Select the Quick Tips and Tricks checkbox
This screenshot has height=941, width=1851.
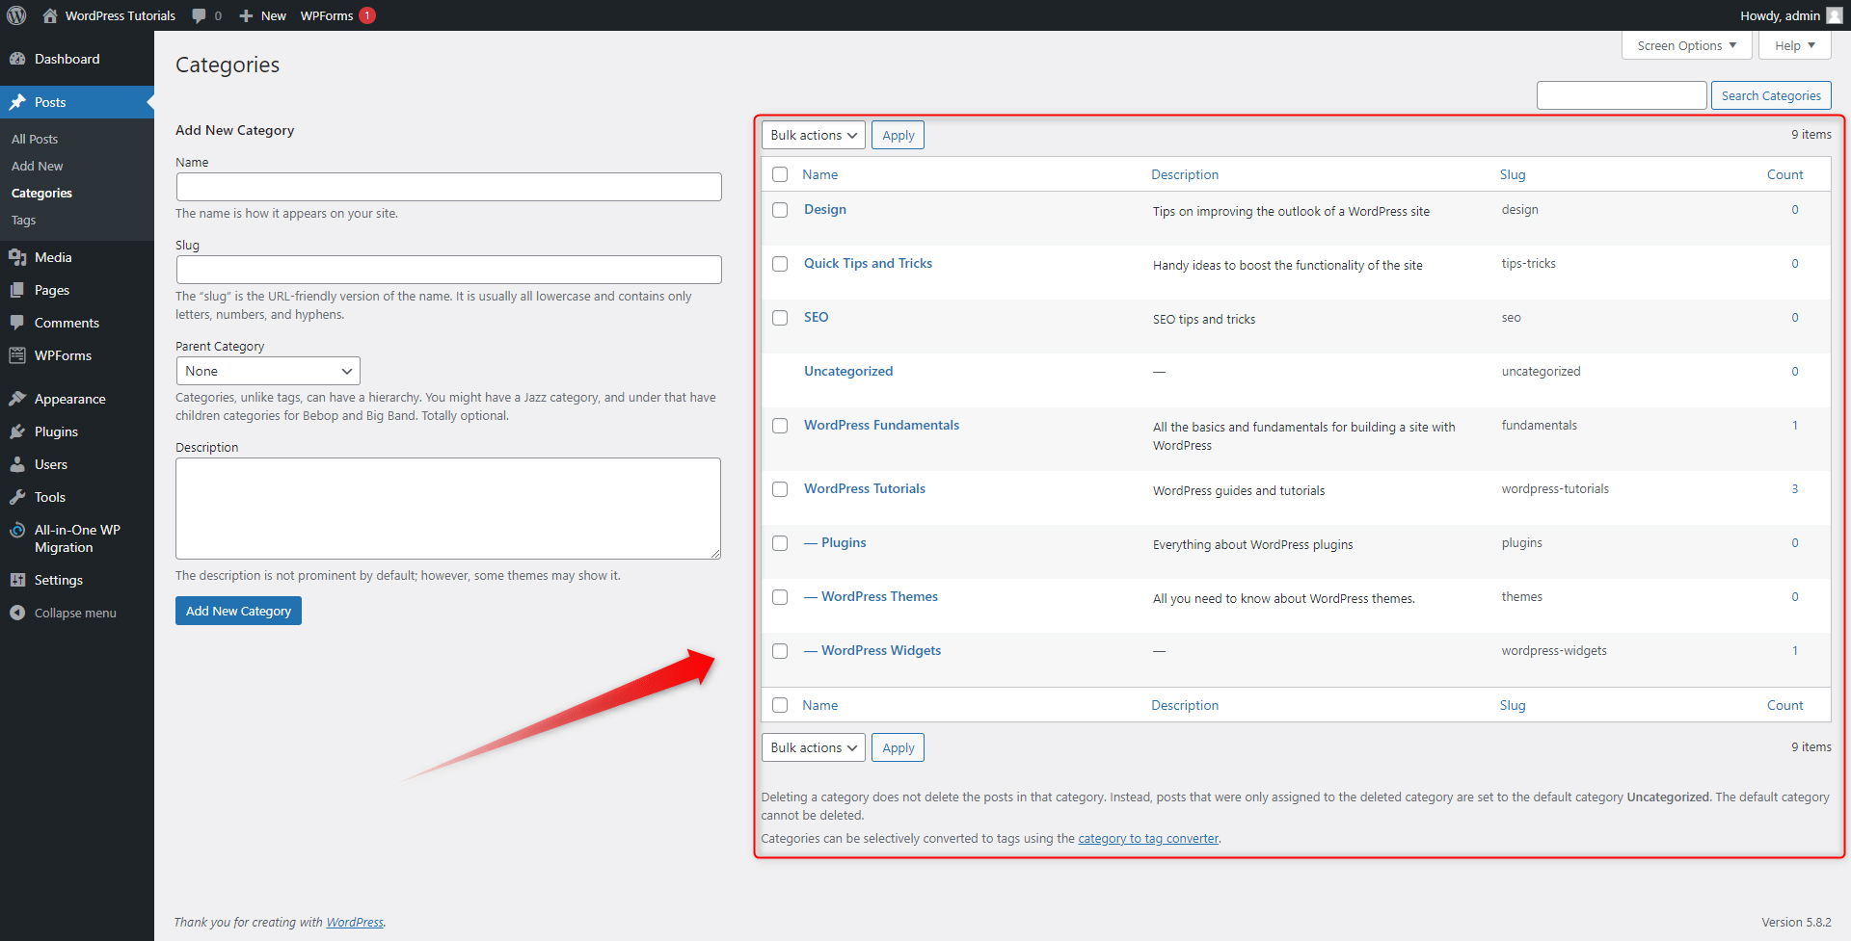(x=780, y=264)
